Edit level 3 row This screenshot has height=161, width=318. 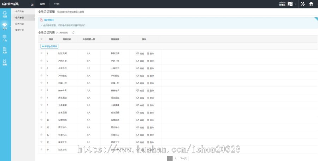tap(140, 68)
